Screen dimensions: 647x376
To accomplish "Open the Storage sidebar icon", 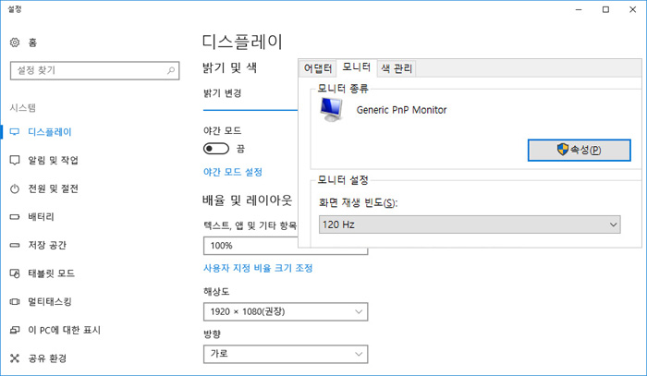I will (x=14, y=245).
